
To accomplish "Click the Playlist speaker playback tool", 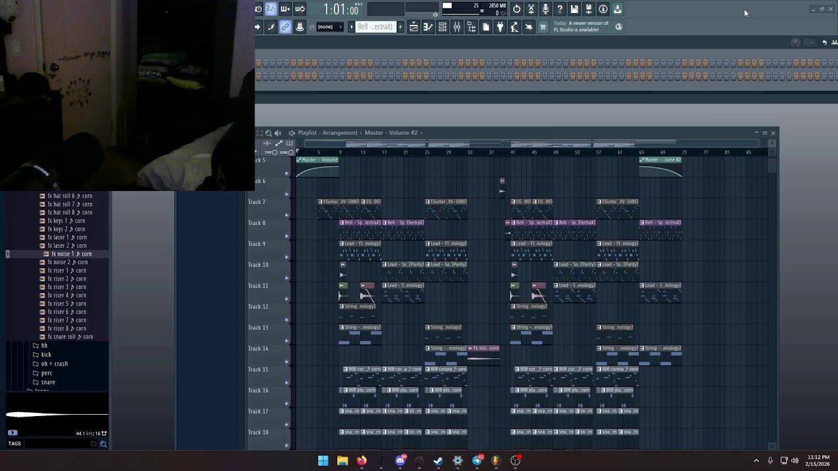I will point(278,133).
